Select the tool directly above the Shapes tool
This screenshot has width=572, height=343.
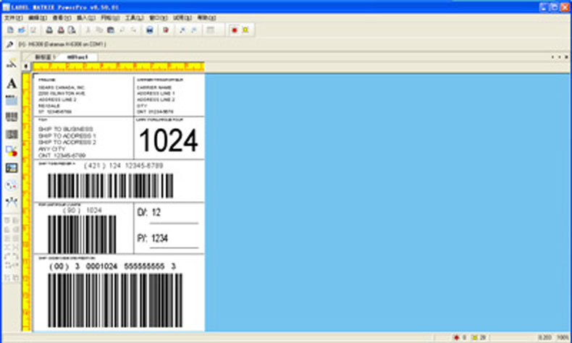pyautogui.click(x=12, y=134)
